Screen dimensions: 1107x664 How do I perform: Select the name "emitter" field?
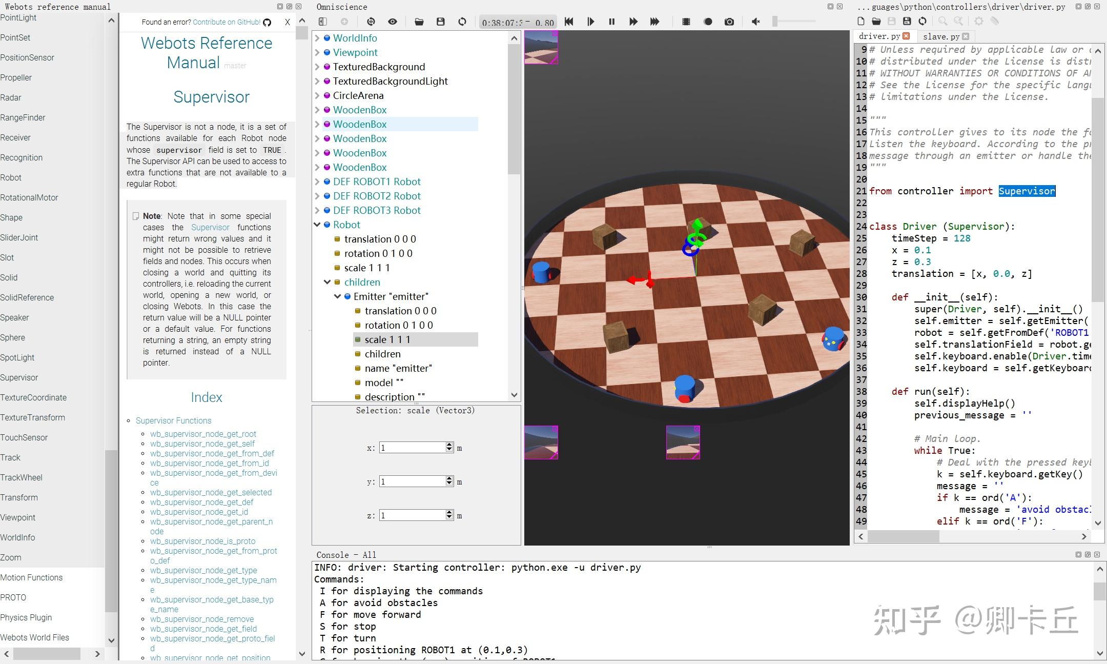click(x=398, y=368)
